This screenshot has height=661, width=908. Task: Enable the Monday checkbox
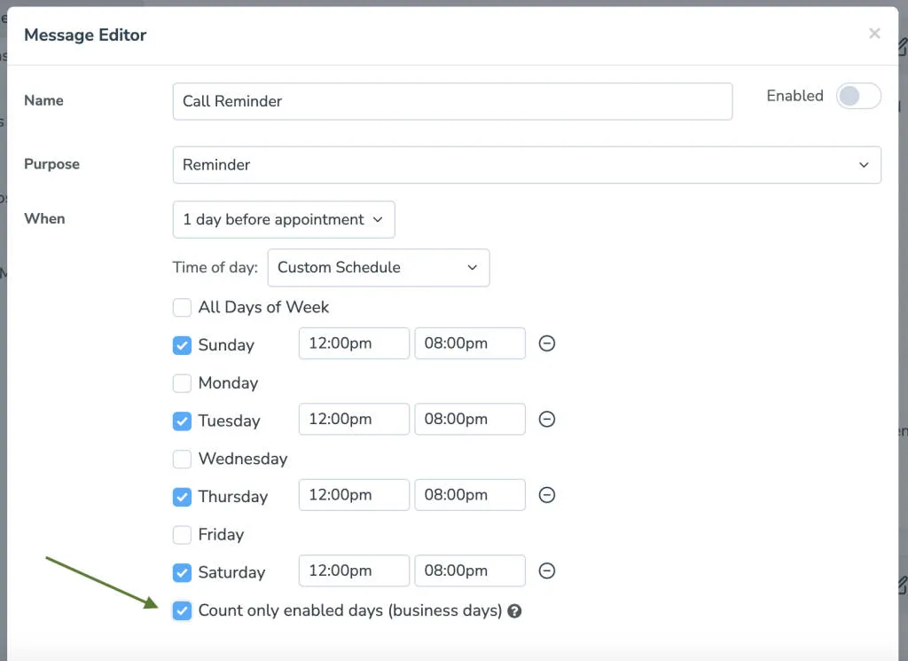click(182, 382)
